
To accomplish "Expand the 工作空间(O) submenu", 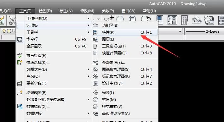I will point(54,18).
